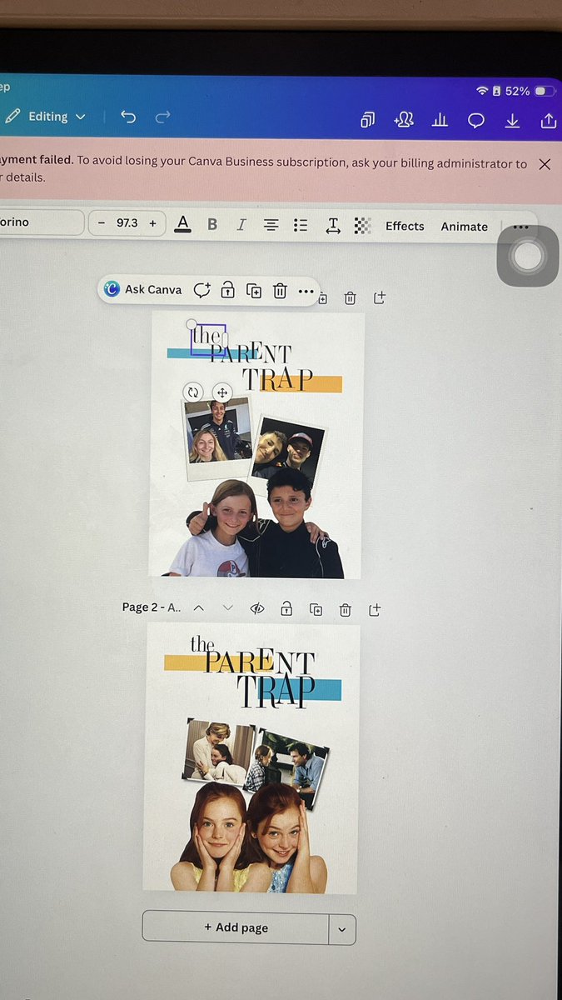562x1000 pixels.
Task: Open the Editing mode dropdown
Action: point(47,117)
